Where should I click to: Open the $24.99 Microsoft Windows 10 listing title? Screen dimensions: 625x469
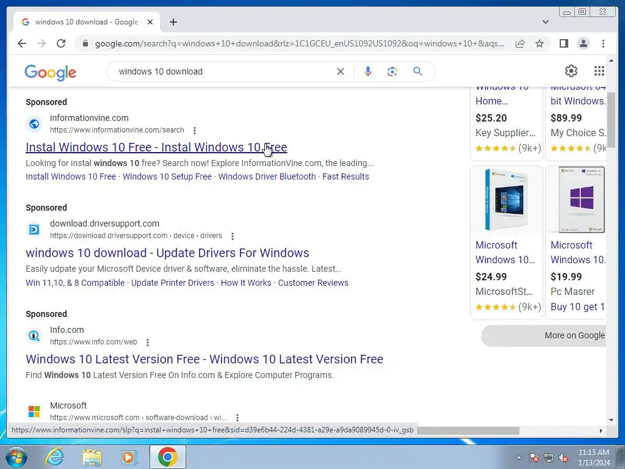505,252
